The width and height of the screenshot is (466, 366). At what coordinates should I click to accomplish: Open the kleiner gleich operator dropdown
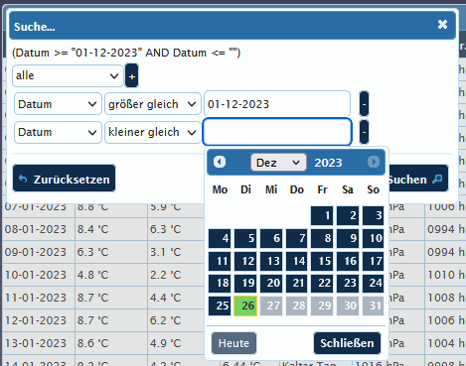click(x=153, y=132)
